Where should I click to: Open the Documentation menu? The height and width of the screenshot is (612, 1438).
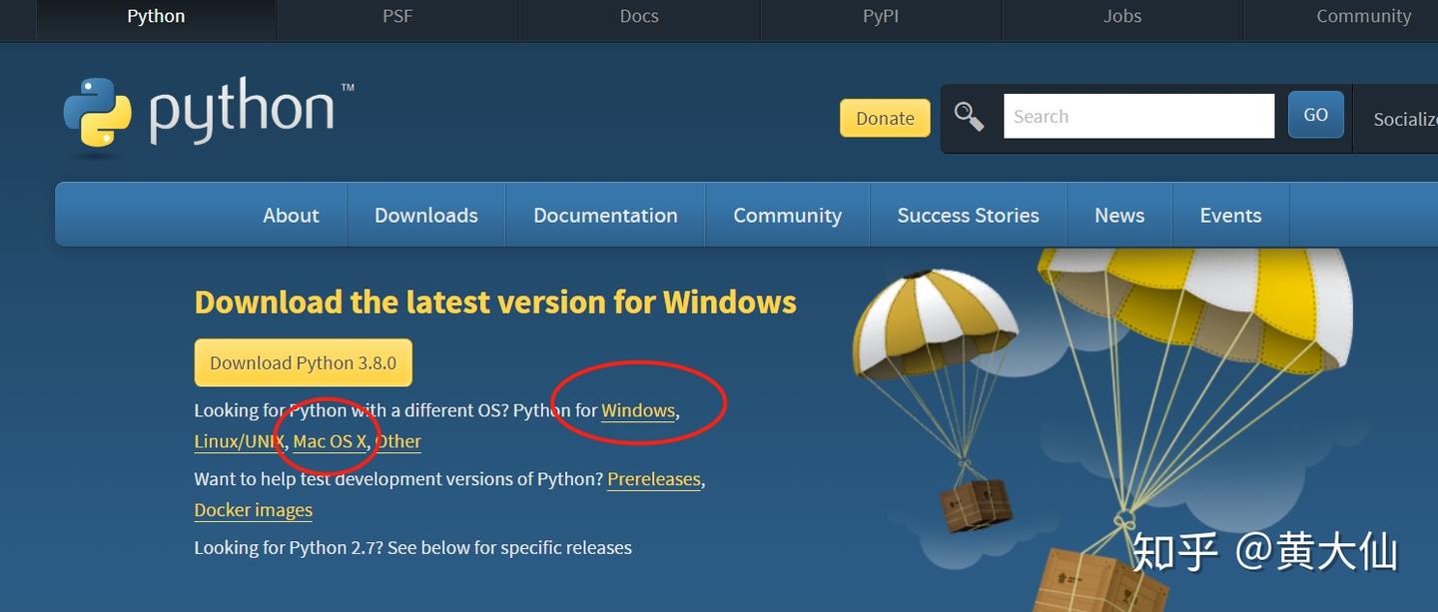point(605,215)
